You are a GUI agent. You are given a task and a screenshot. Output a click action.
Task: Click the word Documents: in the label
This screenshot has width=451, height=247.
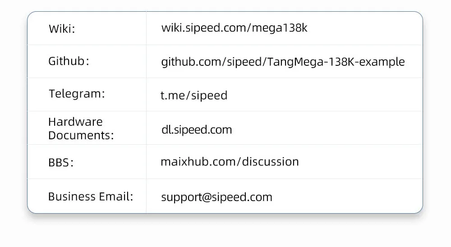(81, 135)
